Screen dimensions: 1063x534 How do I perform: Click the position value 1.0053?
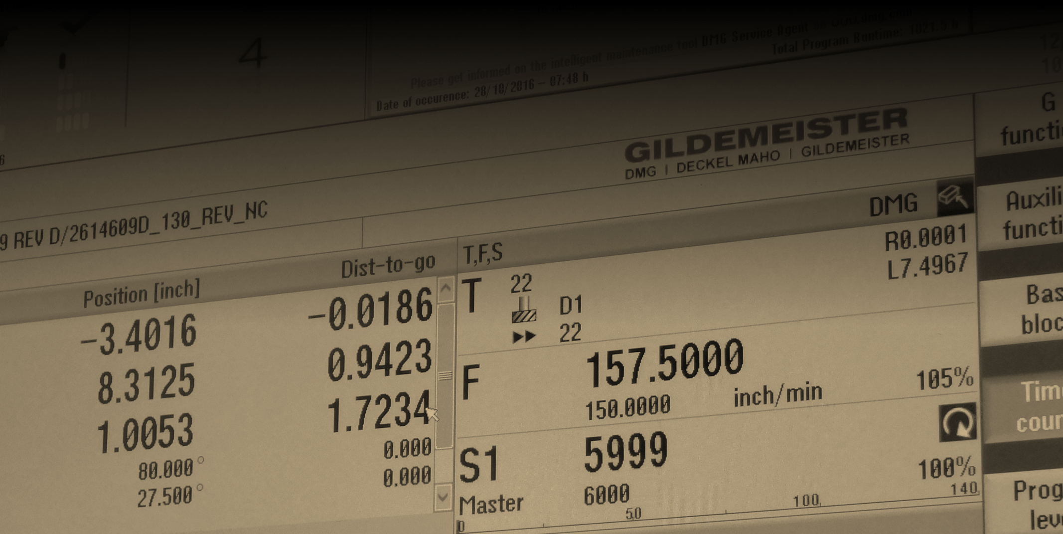[145, 433]
